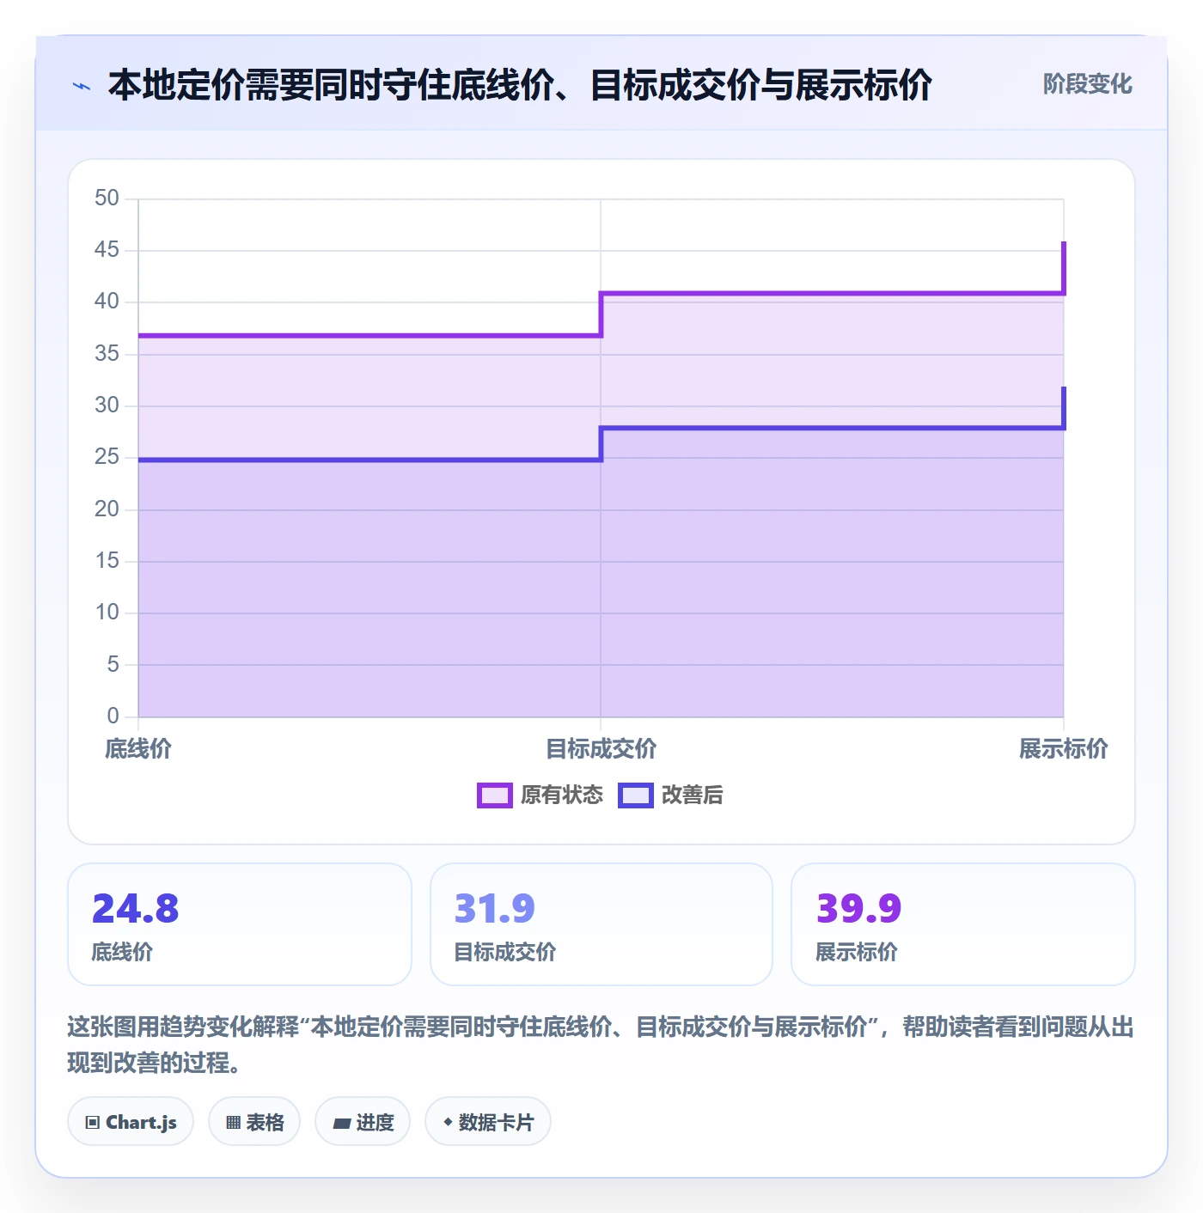Viewport: 1203px width, 1213px height.
Task: Open the 数据卡片 tag
Action: click(x=488, y=1122)
